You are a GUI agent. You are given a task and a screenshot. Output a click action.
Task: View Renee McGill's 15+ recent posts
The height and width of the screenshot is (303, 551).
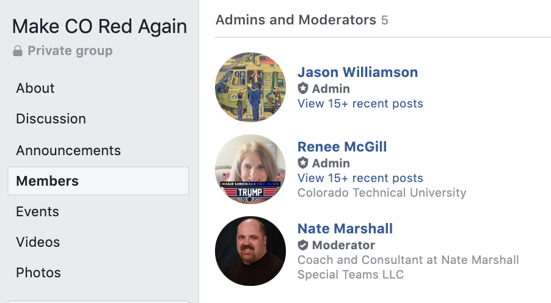360,178
